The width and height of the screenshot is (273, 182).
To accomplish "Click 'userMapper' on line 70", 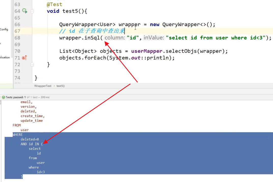I will point(147,51).
